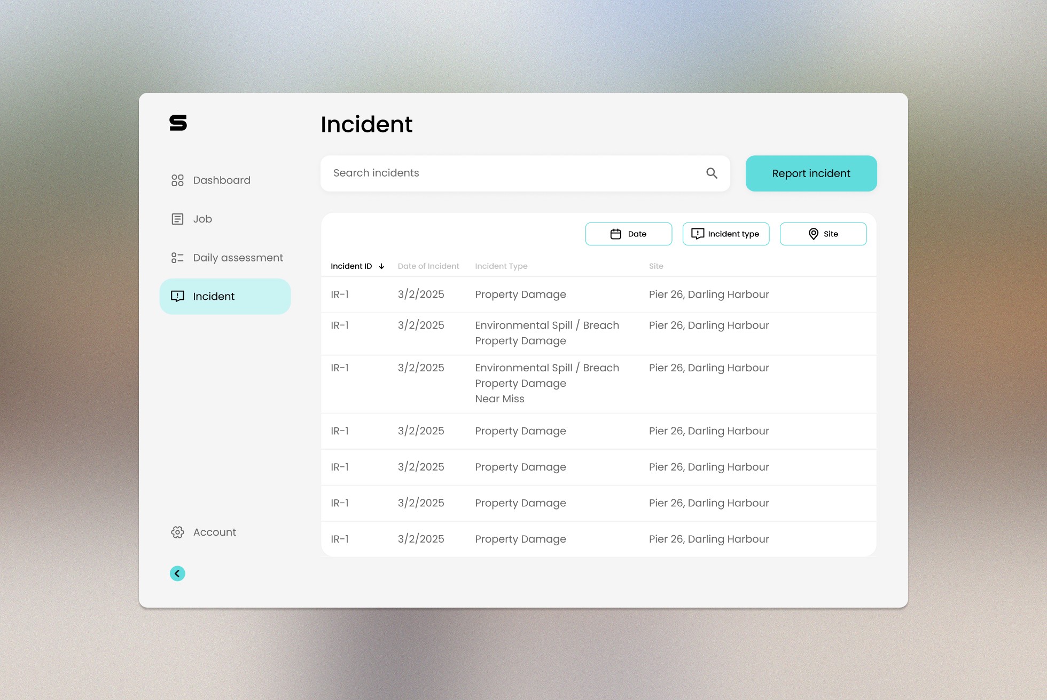Open Daily assessment menu item
This screenshot has width=1047, height=700.
pos(238,258)
